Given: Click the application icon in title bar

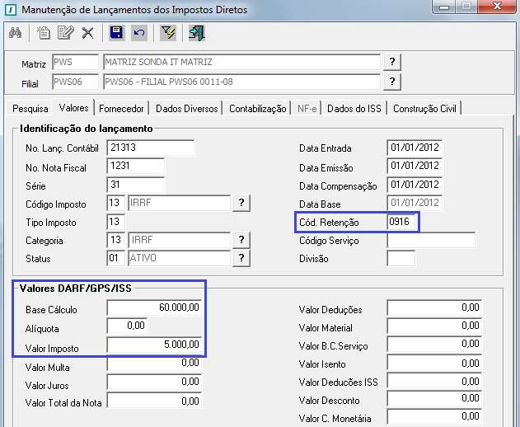Looking at the screenshot, I should coord(11,9).
